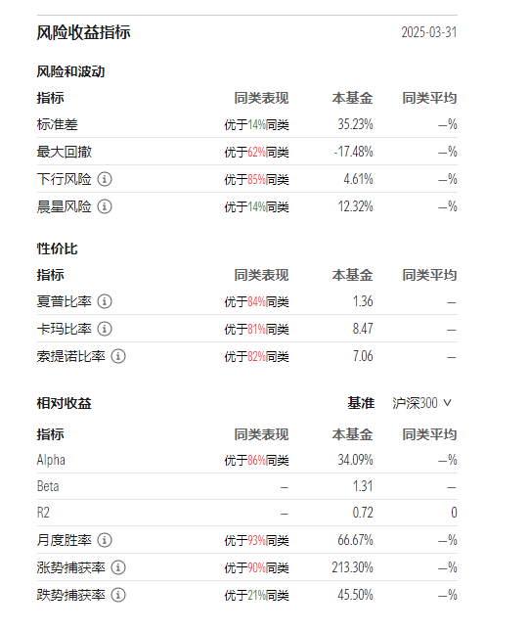Click info icon next to 跌势捕获率
The image size is (529, 631).
[x=118, y=595]
